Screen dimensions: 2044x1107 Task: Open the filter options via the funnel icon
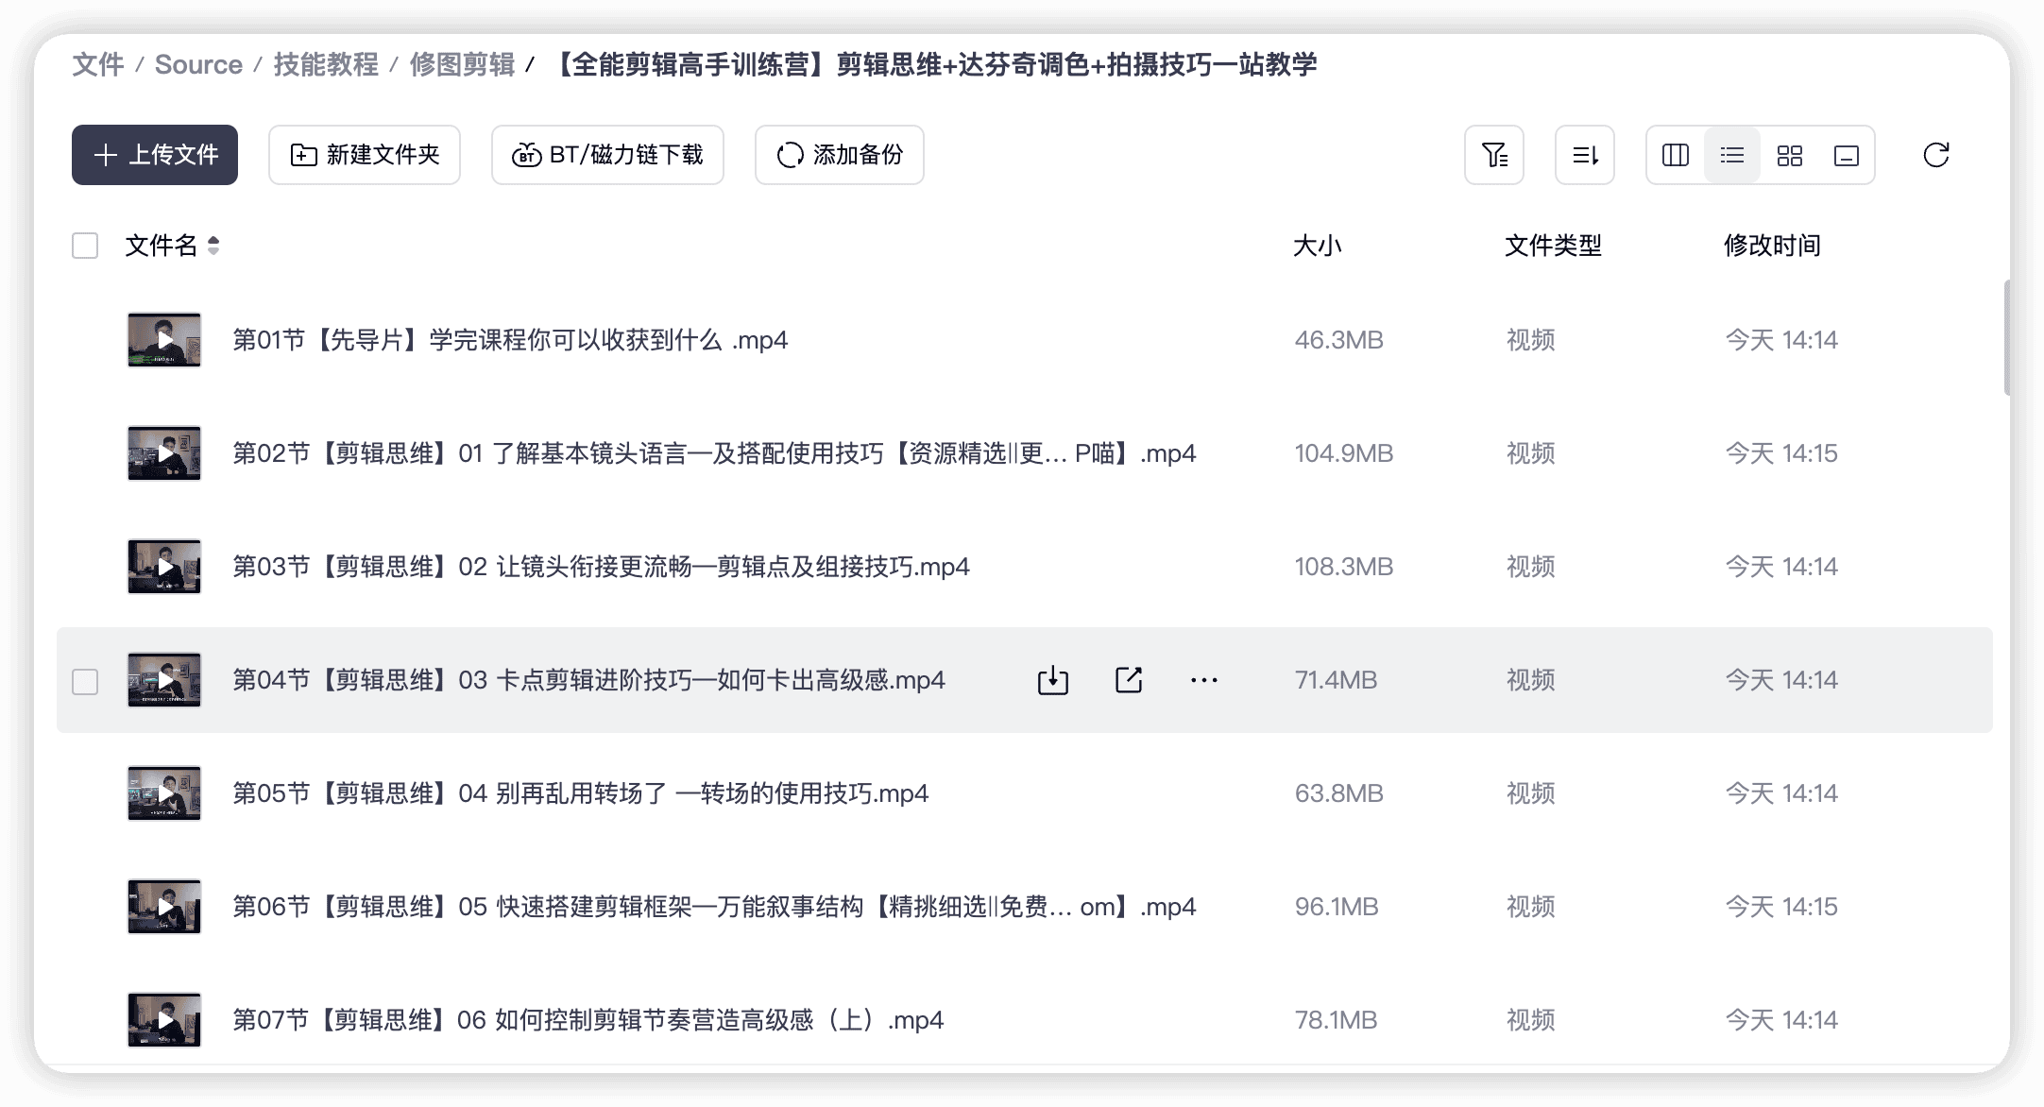tap(1492, 155)
